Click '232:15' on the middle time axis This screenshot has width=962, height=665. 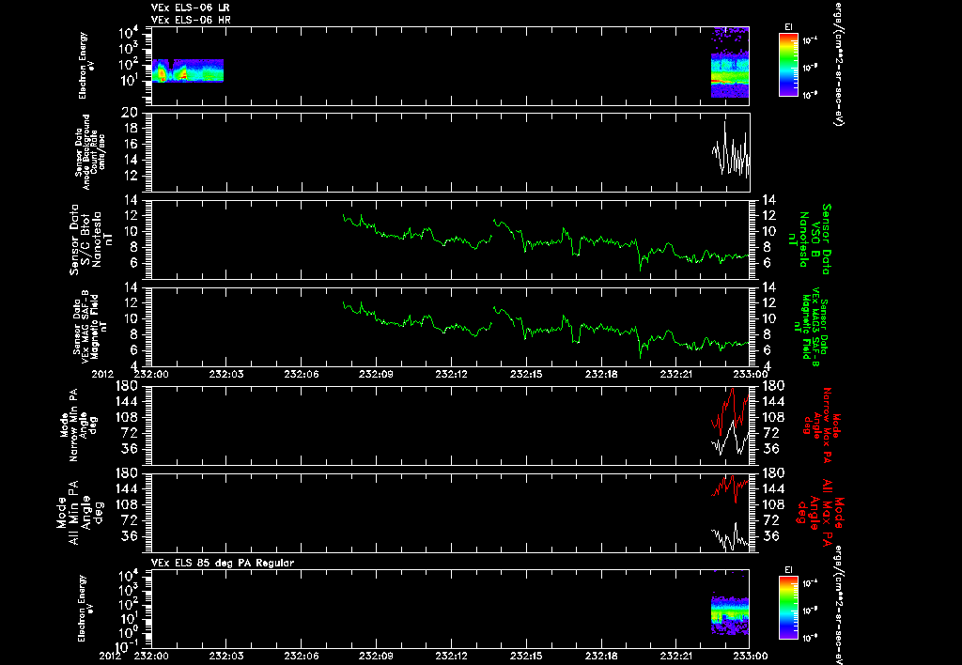(527, 374)
